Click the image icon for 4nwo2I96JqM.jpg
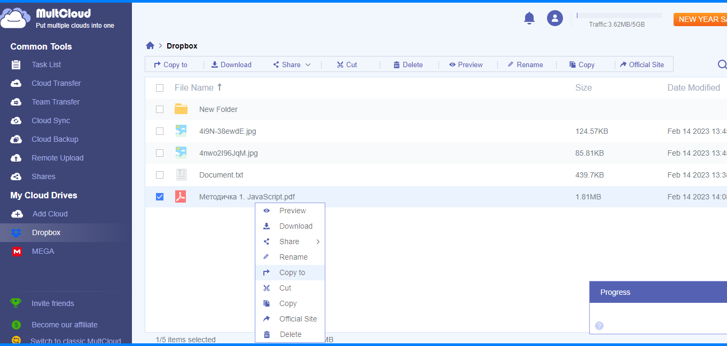This screenshot has width=727, height=346. (181, 153)
